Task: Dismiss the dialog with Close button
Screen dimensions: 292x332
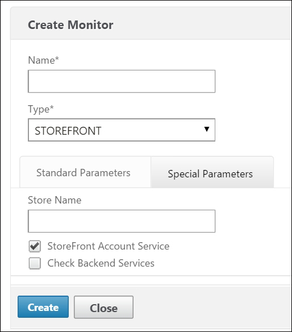Action: coord(104,307)
